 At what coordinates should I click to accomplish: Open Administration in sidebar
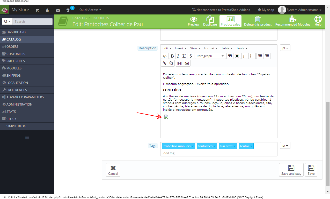pyautogui.click(x=27, y=105)
